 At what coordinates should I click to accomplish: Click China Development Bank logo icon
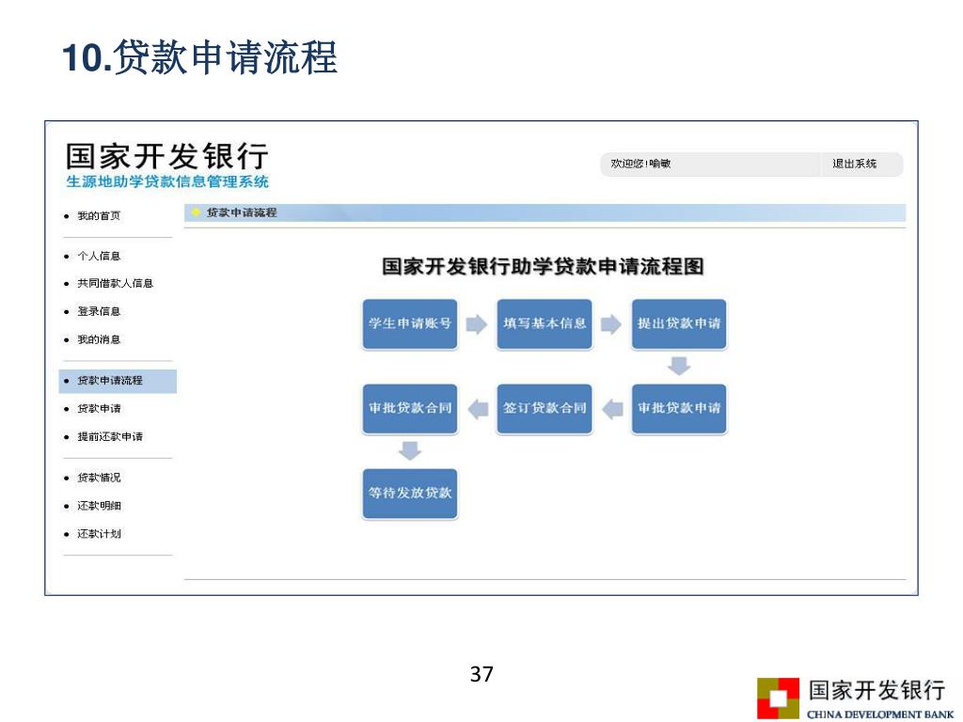click(778, 698)
